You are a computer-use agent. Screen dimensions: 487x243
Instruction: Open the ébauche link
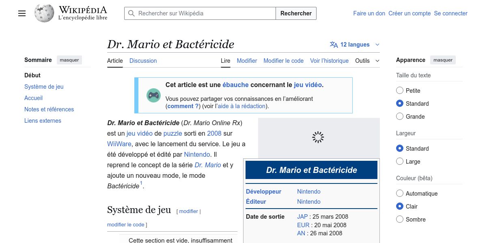point(235,85)
